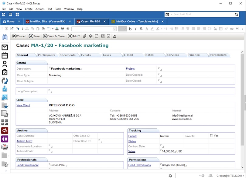246x178 pixels.
Task: Click the highlighter pen color icon
Action: [x=158, y=29]
